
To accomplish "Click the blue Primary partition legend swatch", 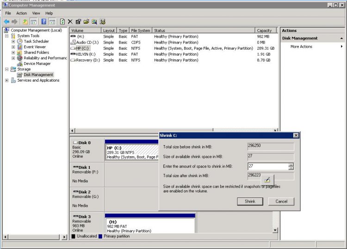I will click(100, 236).
